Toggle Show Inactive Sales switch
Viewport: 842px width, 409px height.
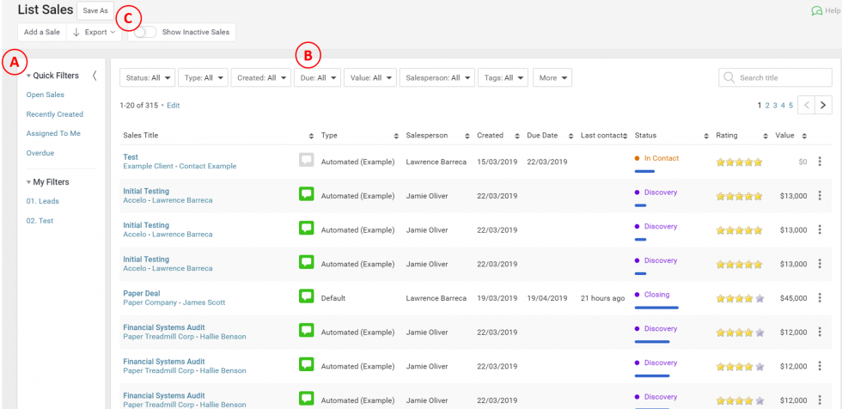146,32
